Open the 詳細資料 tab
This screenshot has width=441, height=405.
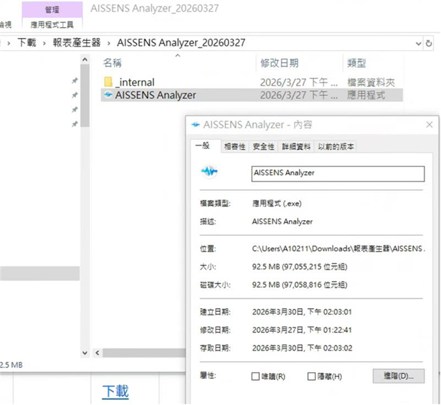pos(295,146)
